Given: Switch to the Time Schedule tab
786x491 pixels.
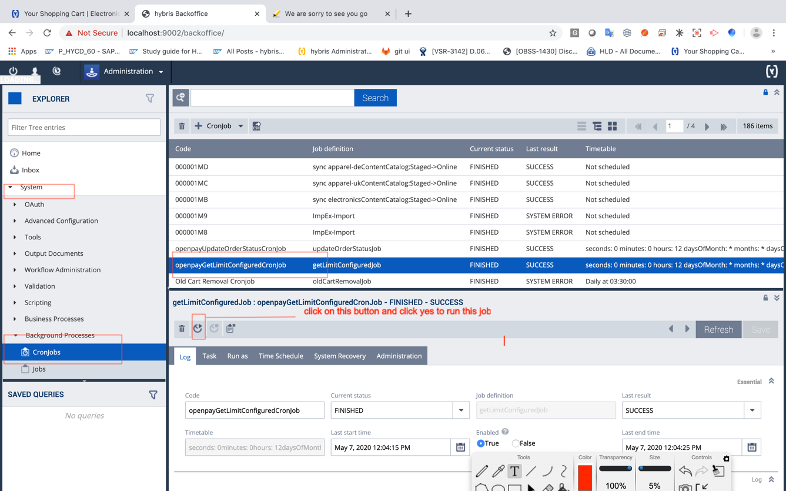Looking at the screenshot, I should pyautogui.click(x=280, y=356).
